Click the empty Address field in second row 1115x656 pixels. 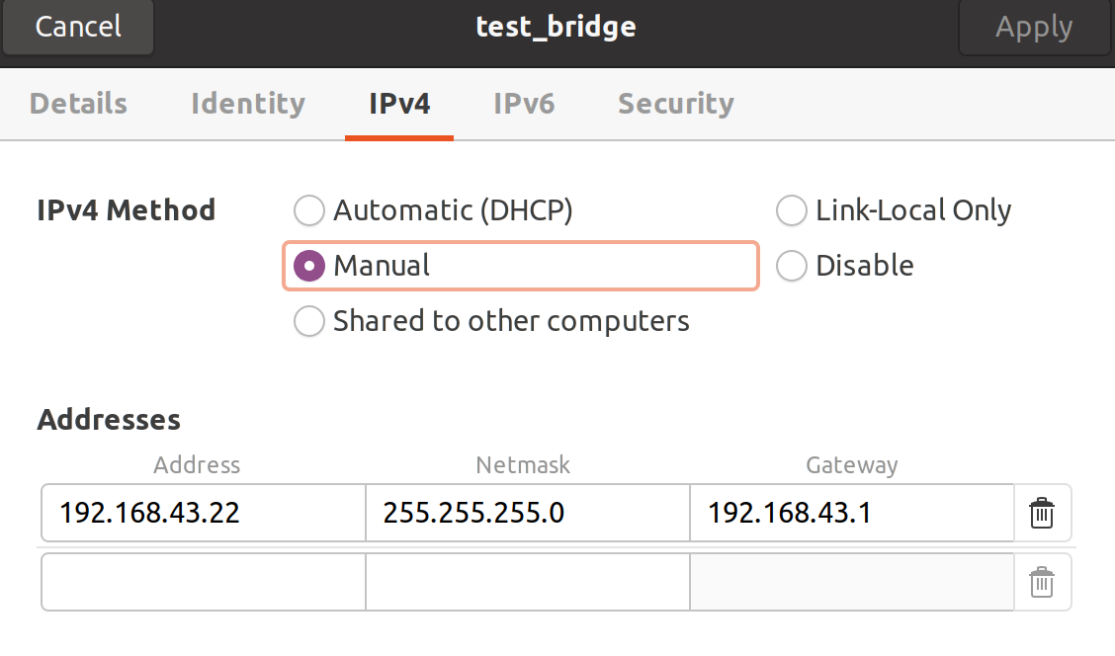click(x=203, y=582)
